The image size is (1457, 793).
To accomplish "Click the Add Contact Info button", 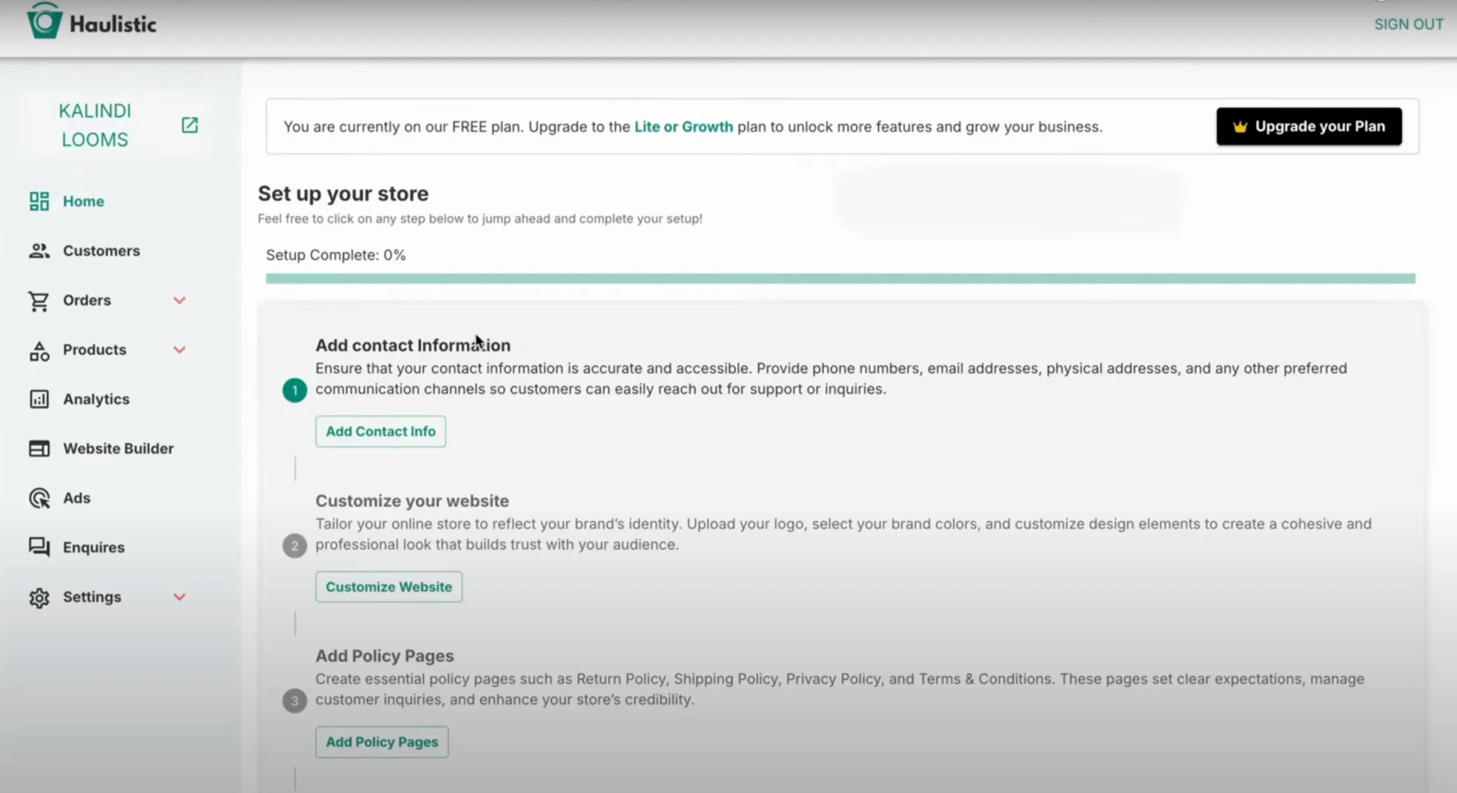I will 380,431.
